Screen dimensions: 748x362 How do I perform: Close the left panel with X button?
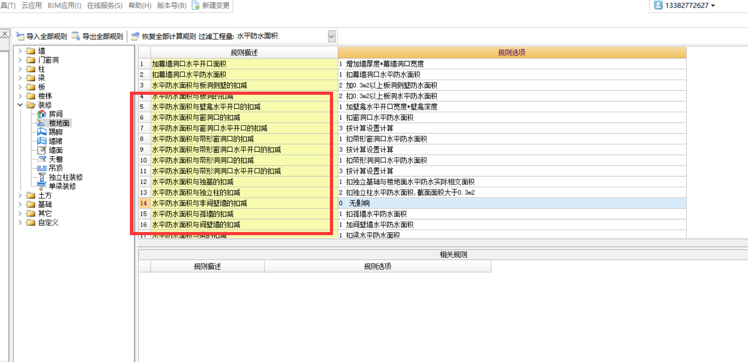pos(5,33)
